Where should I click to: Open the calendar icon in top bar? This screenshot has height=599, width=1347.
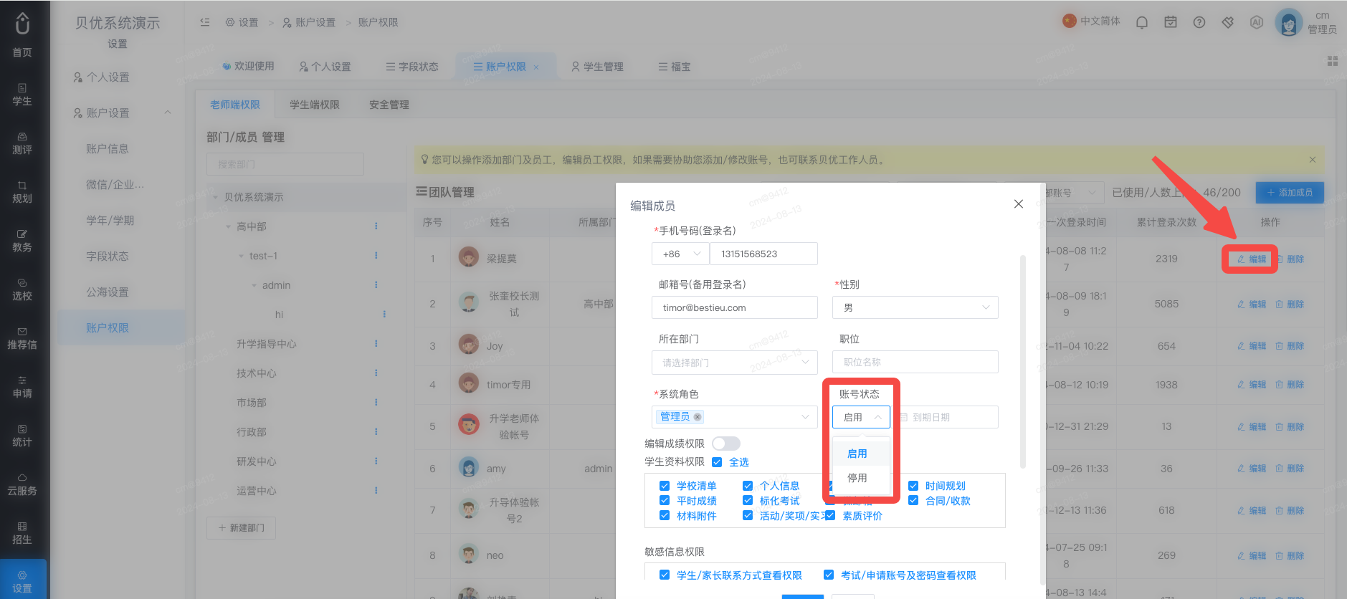(x=1171, y=22)
